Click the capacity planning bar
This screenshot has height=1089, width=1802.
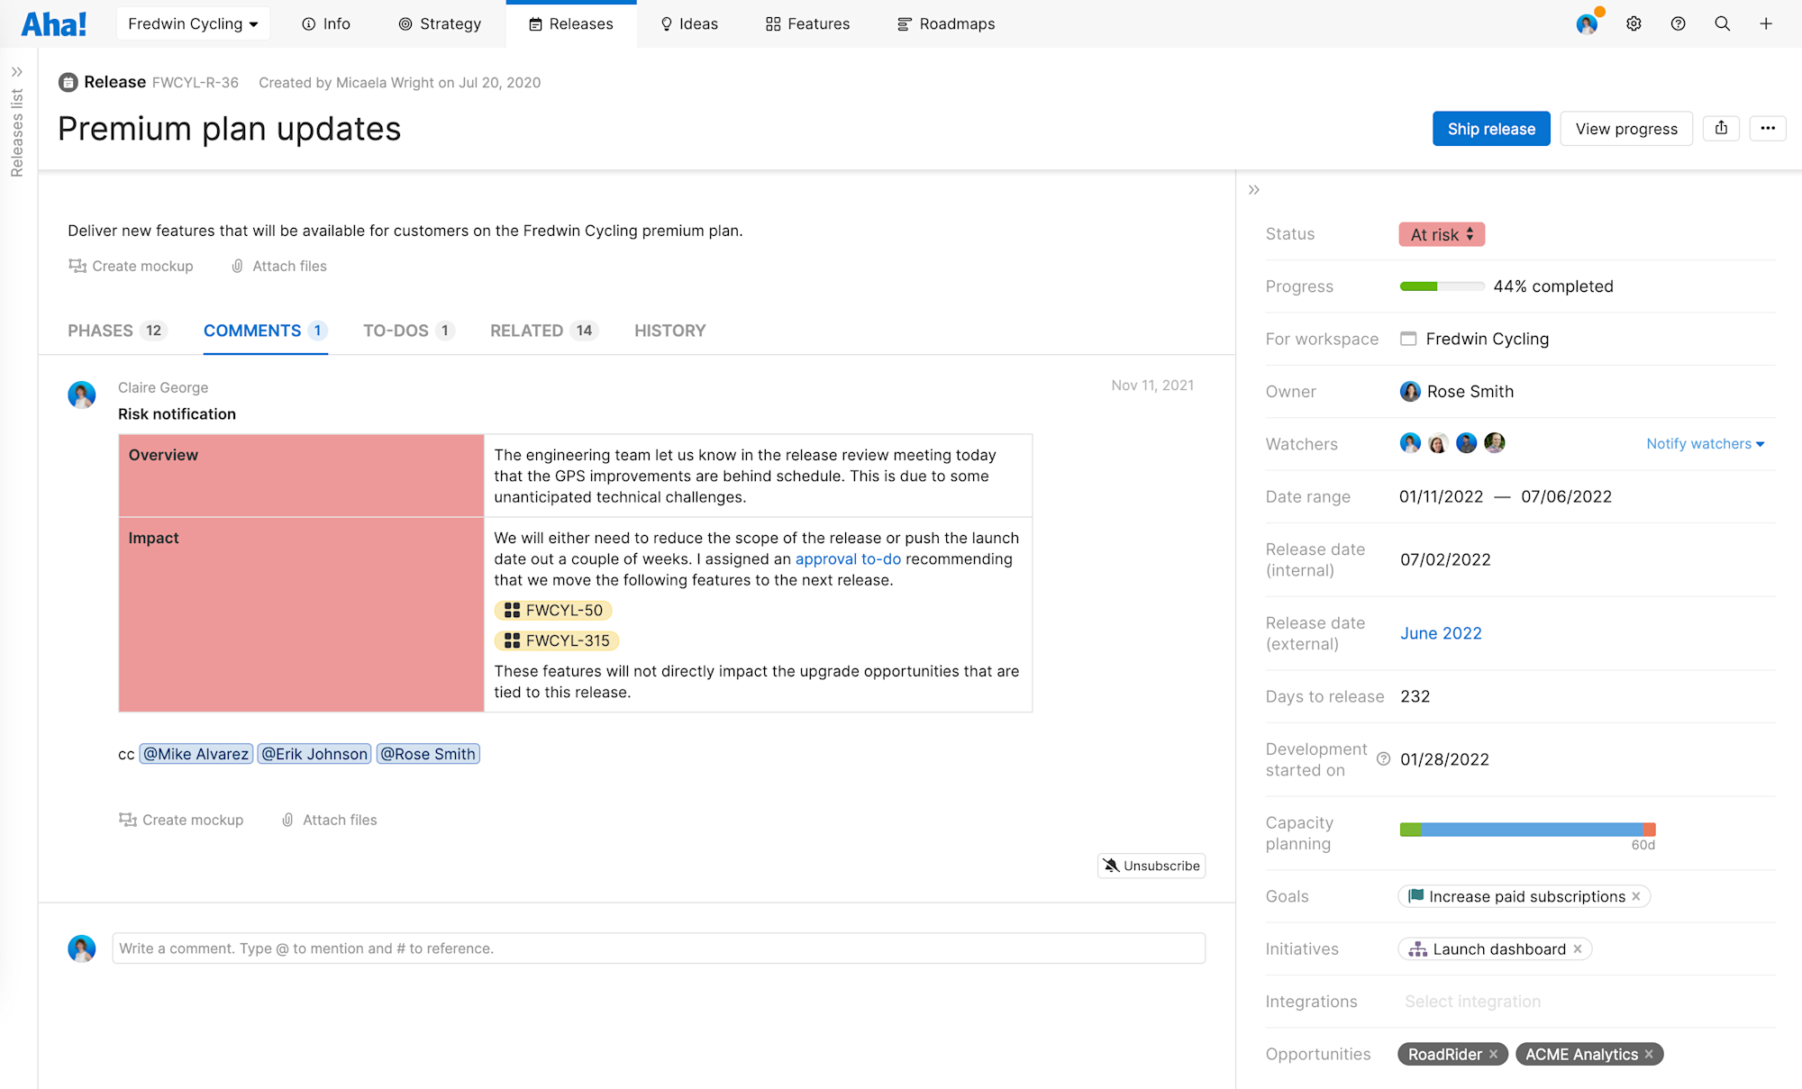click(x=1527, y=830)
